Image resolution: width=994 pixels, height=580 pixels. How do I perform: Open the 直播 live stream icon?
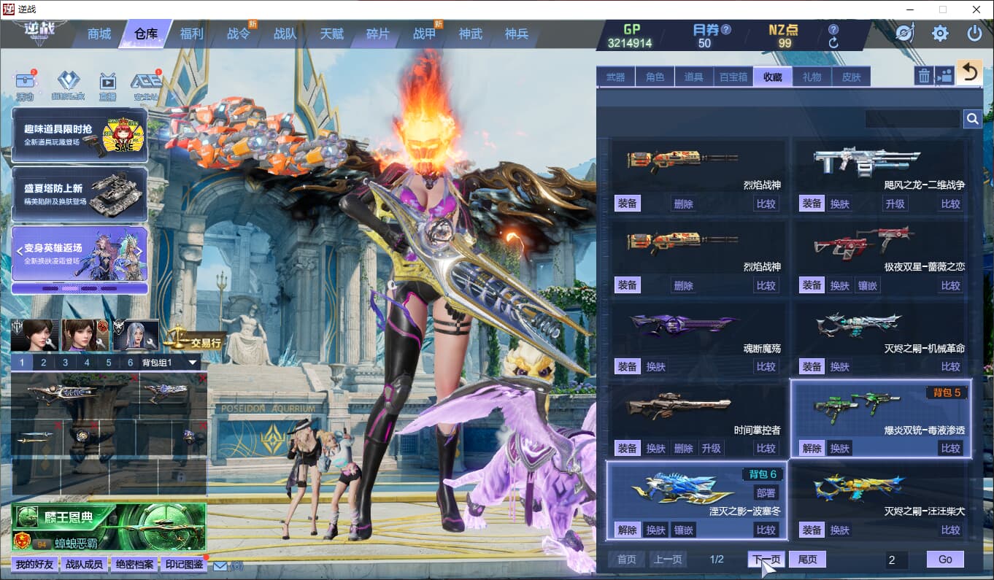pos(107,85)
